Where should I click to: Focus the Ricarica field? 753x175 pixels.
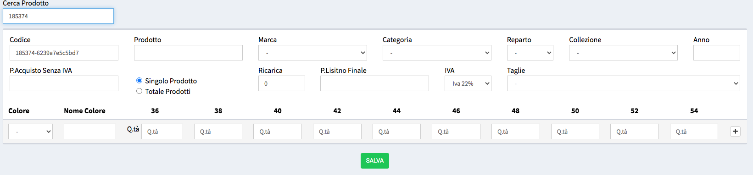[281, 83]
